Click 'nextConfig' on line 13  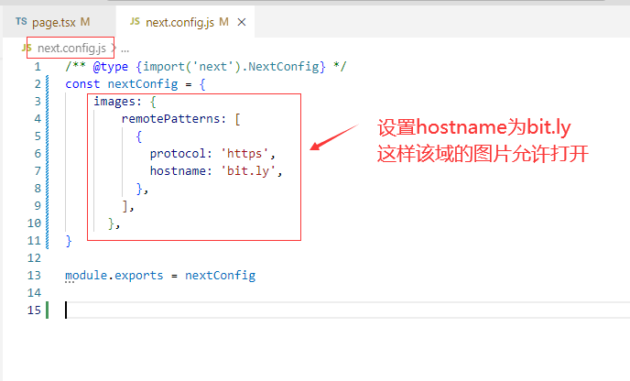pos(220,276)
